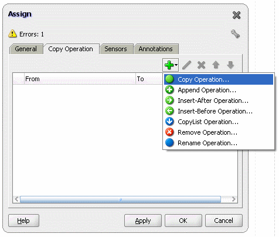Click the move down arrow icon
The width and height of the screenshot is (279, 237).
[x=230, y=65]
